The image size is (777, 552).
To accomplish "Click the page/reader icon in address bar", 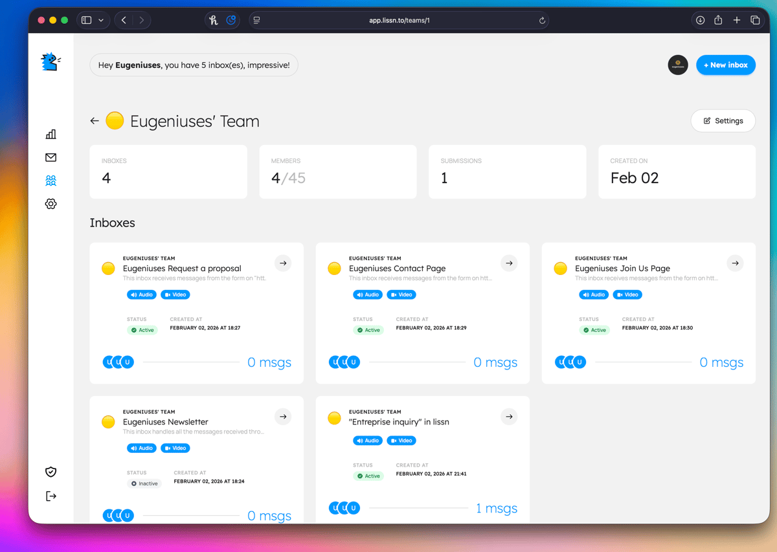I will (257, 20).
